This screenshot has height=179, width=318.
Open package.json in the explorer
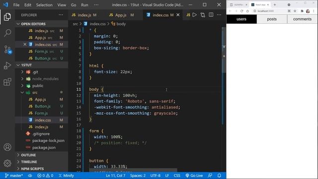[42, 148]
